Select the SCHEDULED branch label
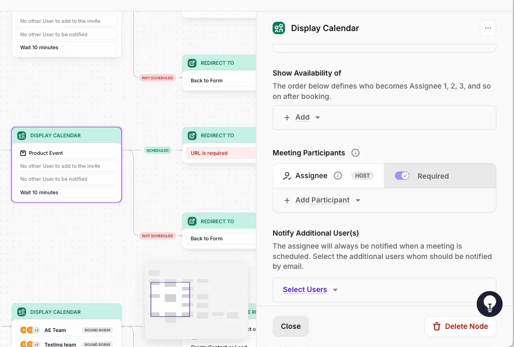 point(158,150)
